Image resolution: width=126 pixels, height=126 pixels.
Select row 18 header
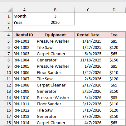[x=6, y=123]
